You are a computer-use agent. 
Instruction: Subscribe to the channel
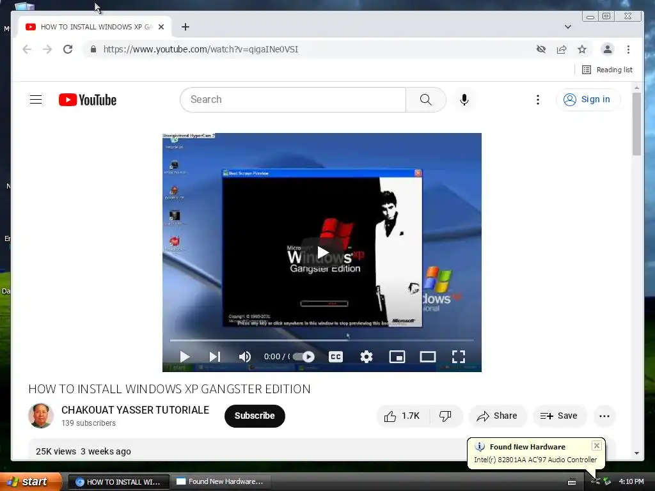tap(255, 416)
